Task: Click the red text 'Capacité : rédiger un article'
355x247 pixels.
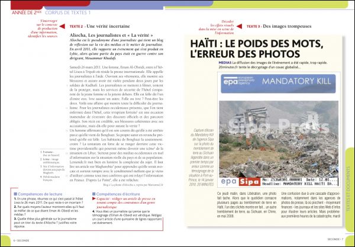Action: point(126,203)
